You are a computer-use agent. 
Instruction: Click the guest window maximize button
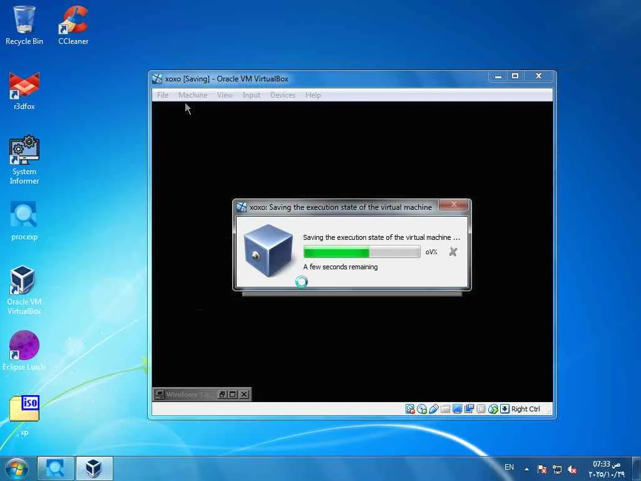pos(233,395)
